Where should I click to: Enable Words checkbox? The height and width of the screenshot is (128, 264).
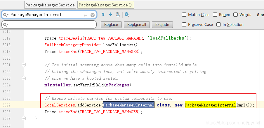[x=235, y=15]
